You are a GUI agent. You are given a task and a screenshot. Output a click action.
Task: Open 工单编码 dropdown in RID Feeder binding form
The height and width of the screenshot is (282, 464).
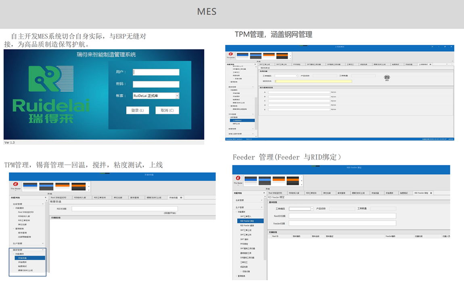(312, 209)
